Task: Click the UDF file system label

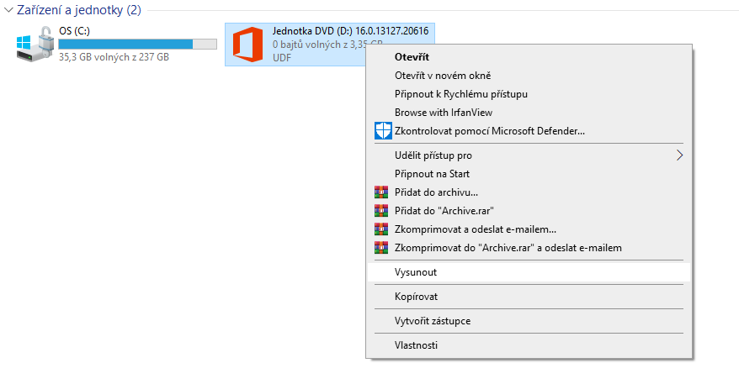Action: click(x=282, y=58)
